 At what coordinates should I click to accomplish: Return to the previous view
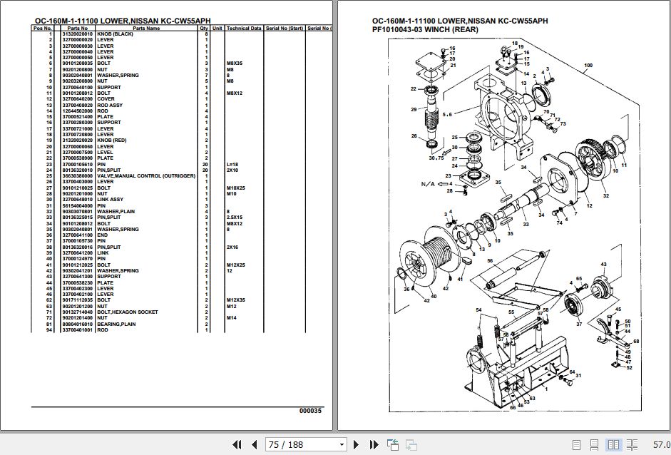point(392,444)
